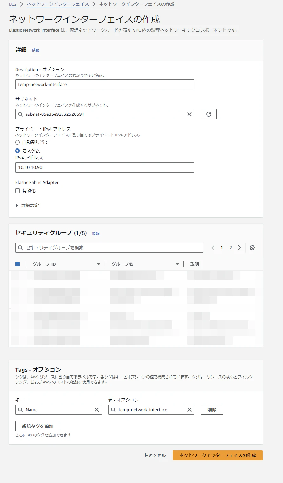The width and height of the screenshot is (283, 483).
Task: Open 情報 link next to セキュリティグループ
Action: pyautogui.click(x=96, y=233)
